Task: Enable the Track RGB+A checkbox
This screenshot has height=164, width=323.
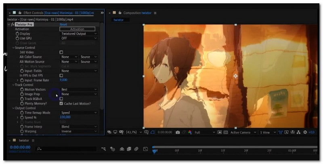Action: point(61,99)
